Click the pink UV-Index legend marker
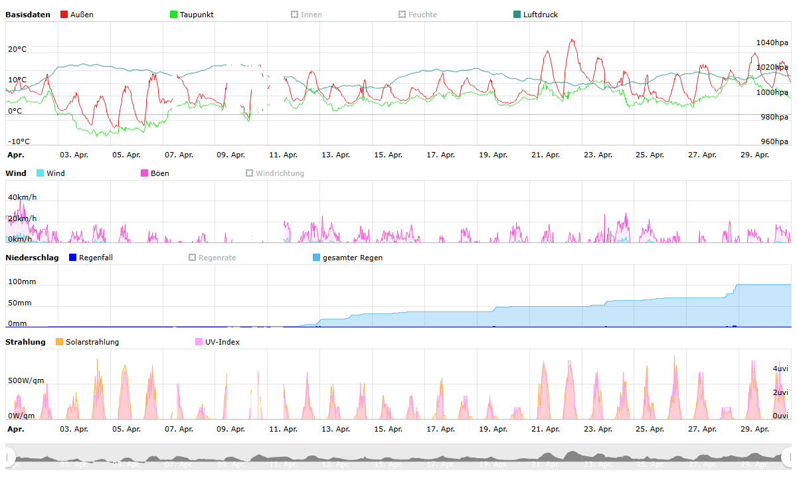Viewport: 797px width, 498px height. tap(199, 342)
